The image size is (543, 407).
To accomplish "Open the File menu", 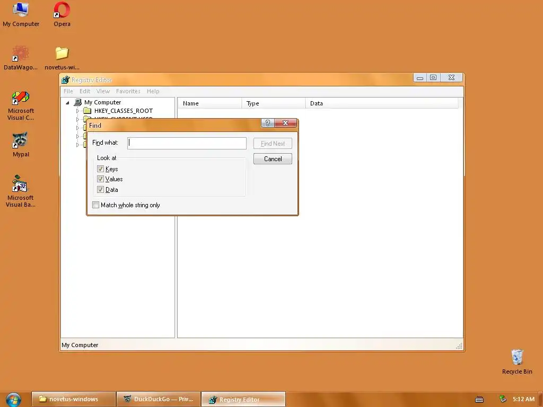I will (x=68, y=91).
